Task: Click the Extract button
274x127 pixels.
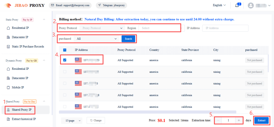Action: pyautogui.click(x=261, y=120)
